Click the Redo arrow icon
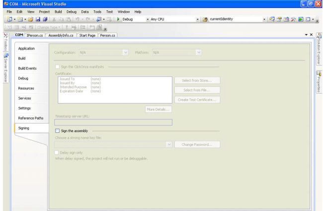The width and height of the screenshot is (323, 211). click(88, 19)
